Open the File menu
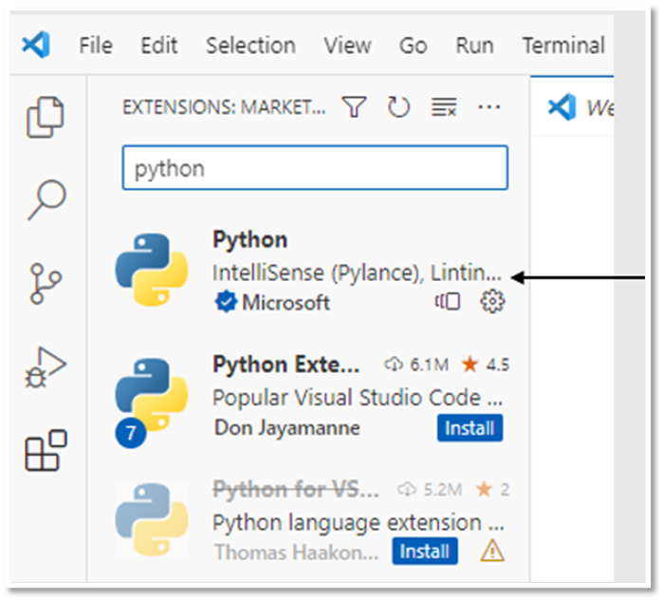This screenshot has width=663, height=600. tap(96, 46)
